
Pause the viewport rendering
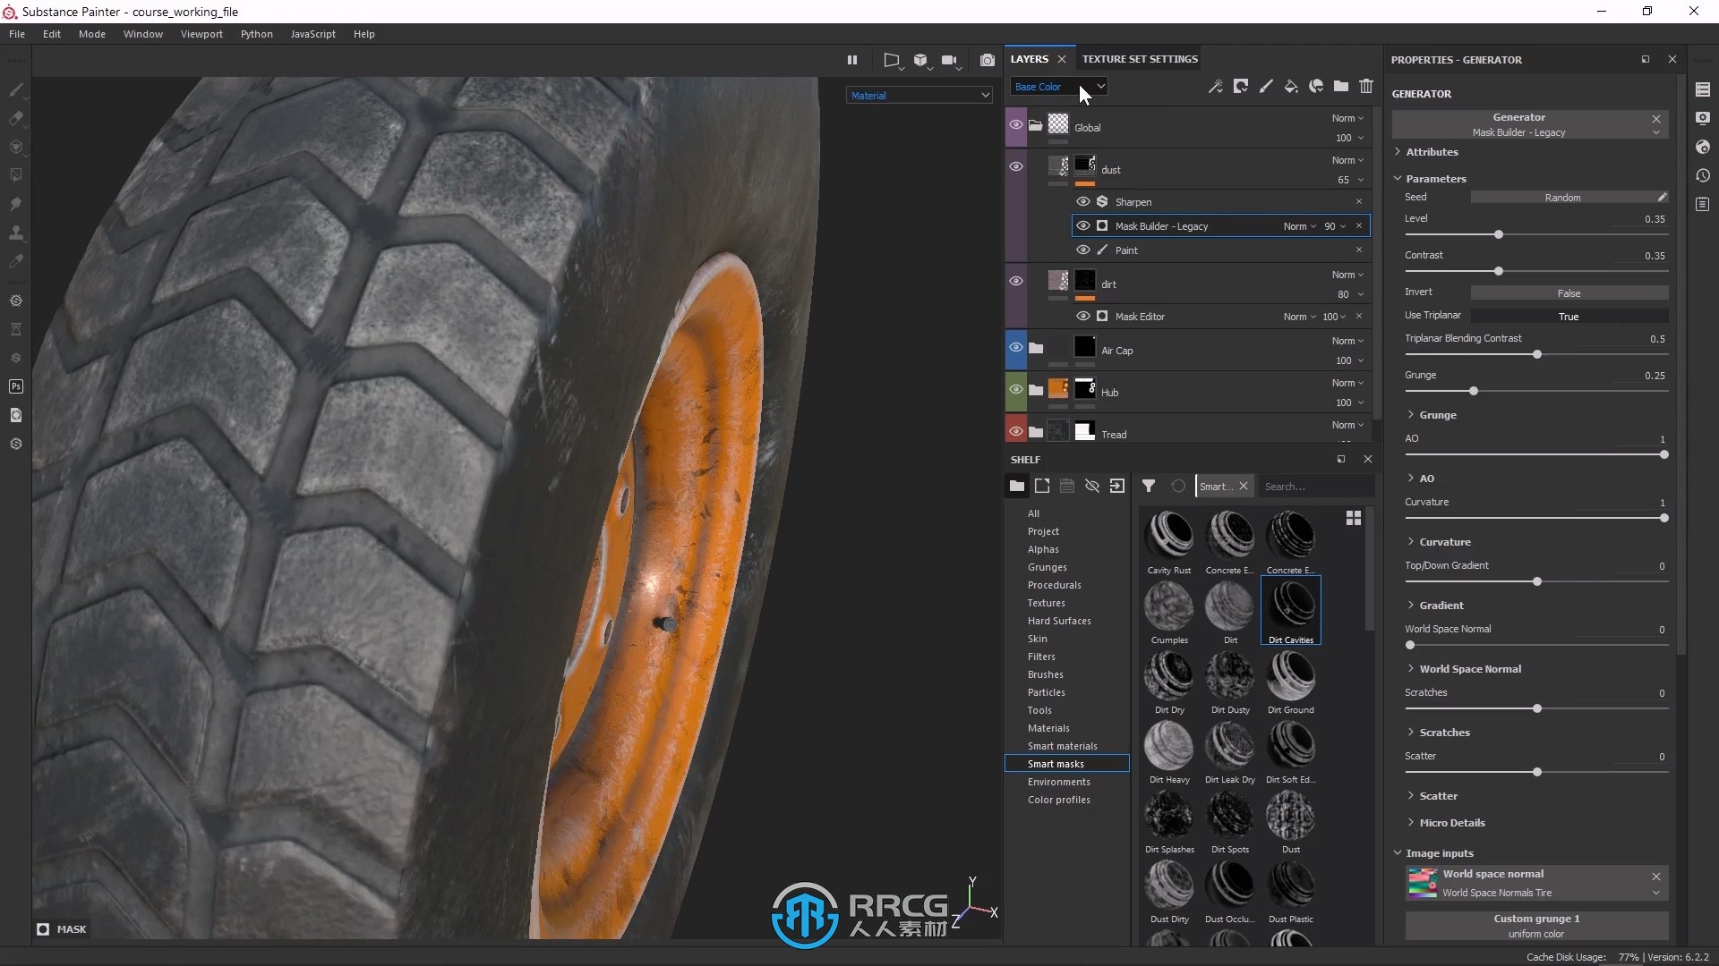coord(852,60)
